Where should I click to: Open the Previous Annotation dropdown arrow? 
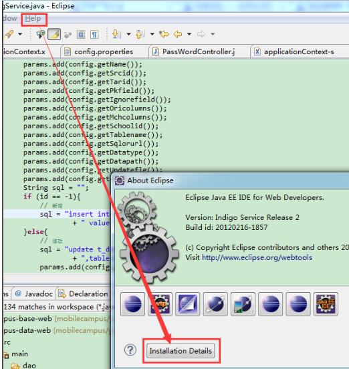tap(152, 34)
